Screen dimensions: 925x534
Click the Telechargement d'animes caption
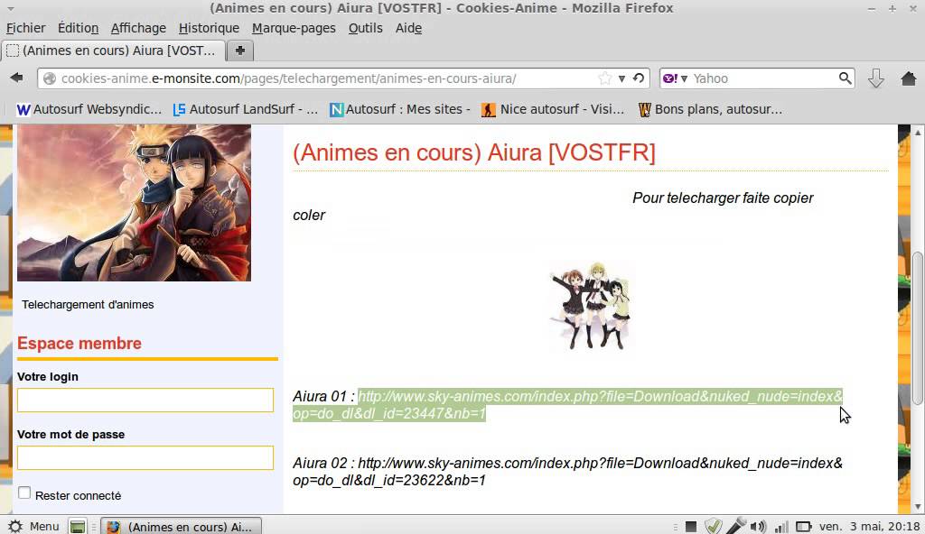tap(88, 305)
